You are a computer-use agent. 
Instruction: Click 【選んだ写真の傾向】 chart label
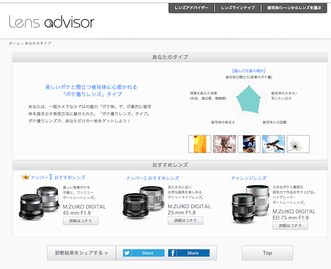coord(249,71)
